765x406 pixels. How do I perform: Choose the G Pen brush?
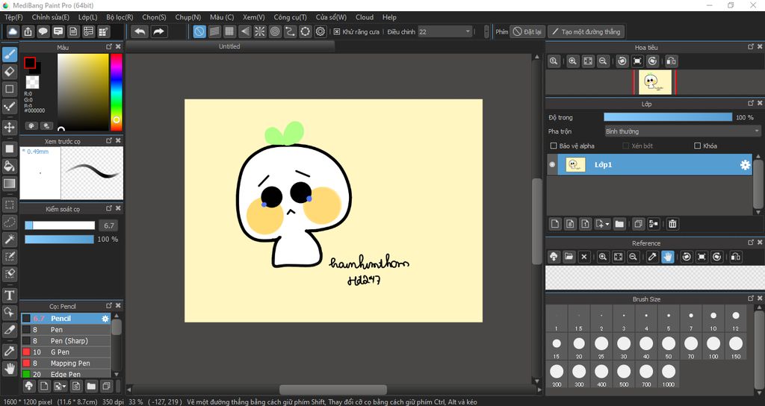point(66,352)
